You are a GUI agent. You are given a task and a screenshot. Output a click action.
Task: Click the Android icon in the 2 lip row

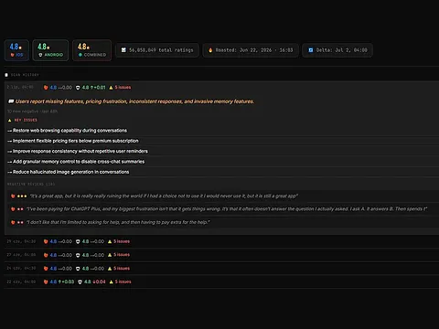click(x=78, y=88)
